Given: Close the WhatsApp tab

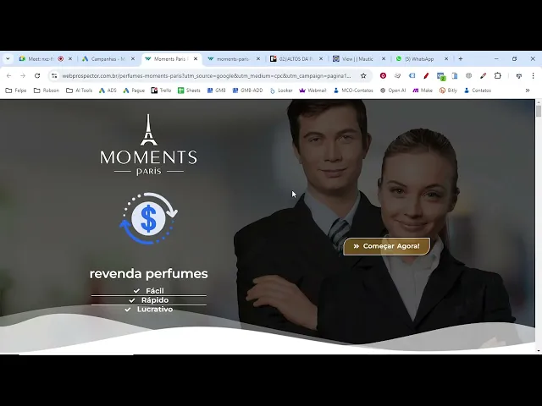Looking at the screenshot, I should coord(446,59).
